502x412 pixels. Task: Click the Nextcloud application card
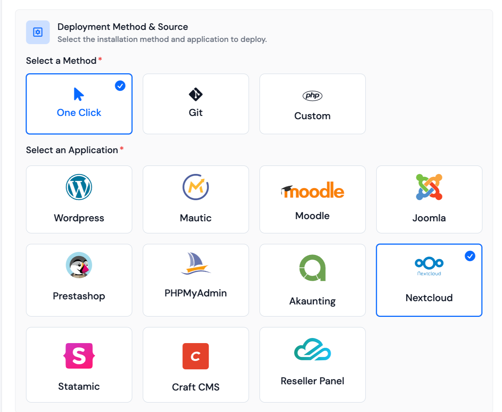pos(429,280)
